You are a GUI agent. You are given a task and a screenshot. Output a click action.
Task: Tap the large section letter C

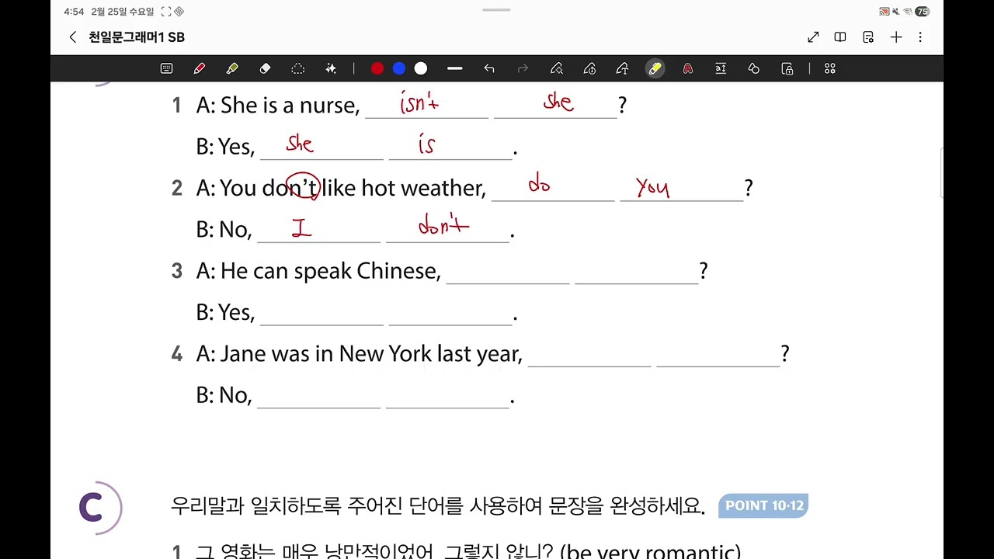pyautogui.click(x=92, y=509)
